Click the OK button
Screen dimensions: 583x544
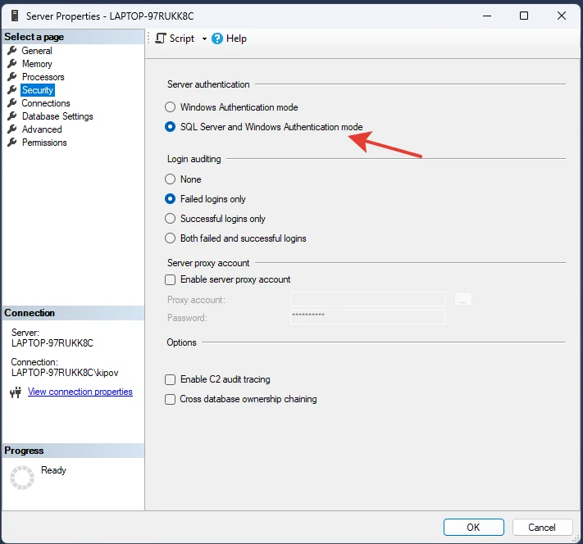(x=473, y=527)
